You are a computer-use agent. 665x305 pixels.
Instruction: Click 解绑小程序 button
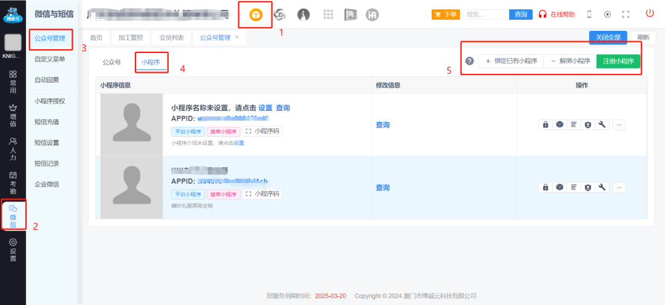(x=570, y=61)
